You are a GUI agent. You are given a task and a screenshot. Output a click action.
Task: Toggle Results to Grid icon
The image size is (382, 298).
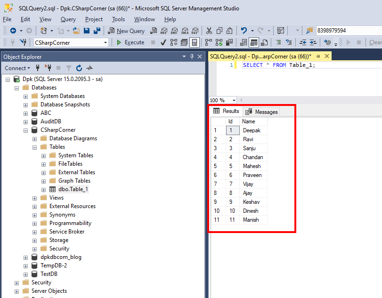(x=253, y=43)
